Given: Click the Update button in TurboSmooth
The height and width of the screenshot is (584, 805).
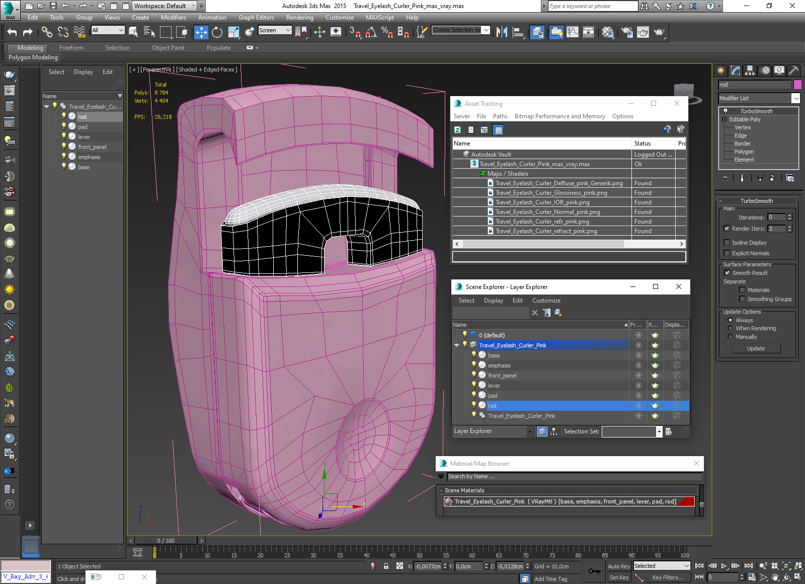Looking at the screenshot, I should (x=756, y=348).
